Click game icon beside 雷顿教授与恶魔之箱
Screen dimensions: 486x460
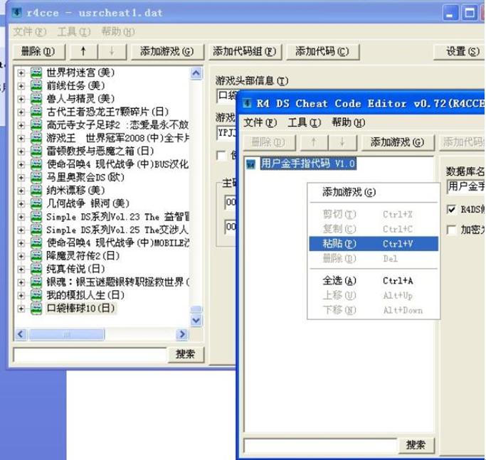[36, 151]
